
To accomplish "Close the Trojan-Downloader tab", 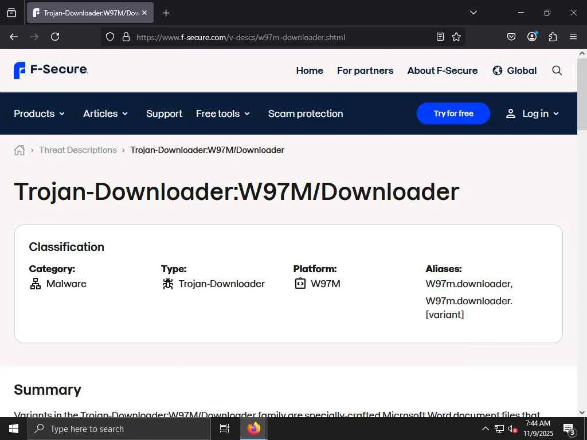I will click(144, 13).
